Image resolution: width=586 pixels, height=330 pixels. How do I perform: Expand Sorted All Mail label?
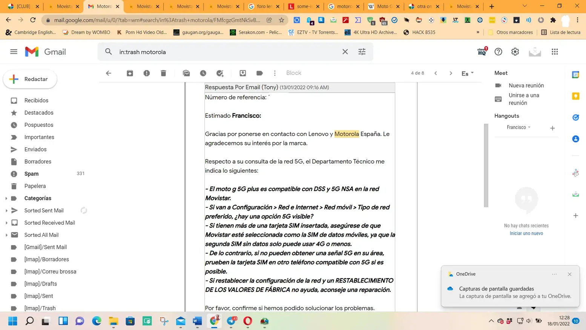[x=6, y=235]
